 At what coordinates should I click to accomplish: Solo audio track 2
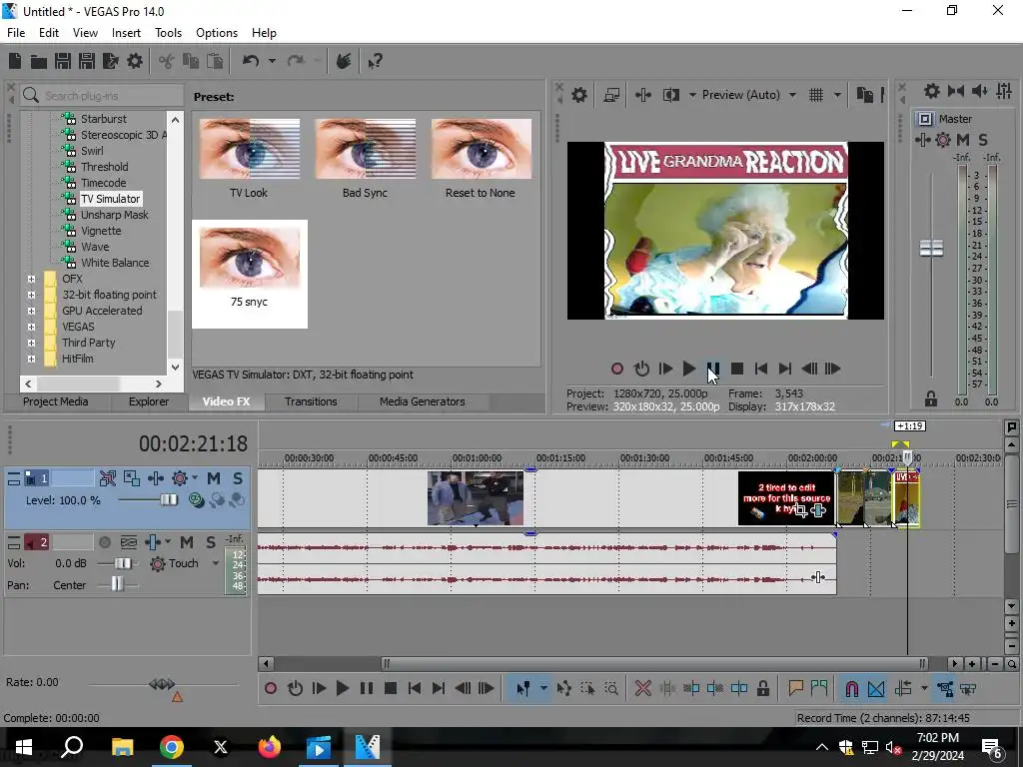tap(211, 542)
